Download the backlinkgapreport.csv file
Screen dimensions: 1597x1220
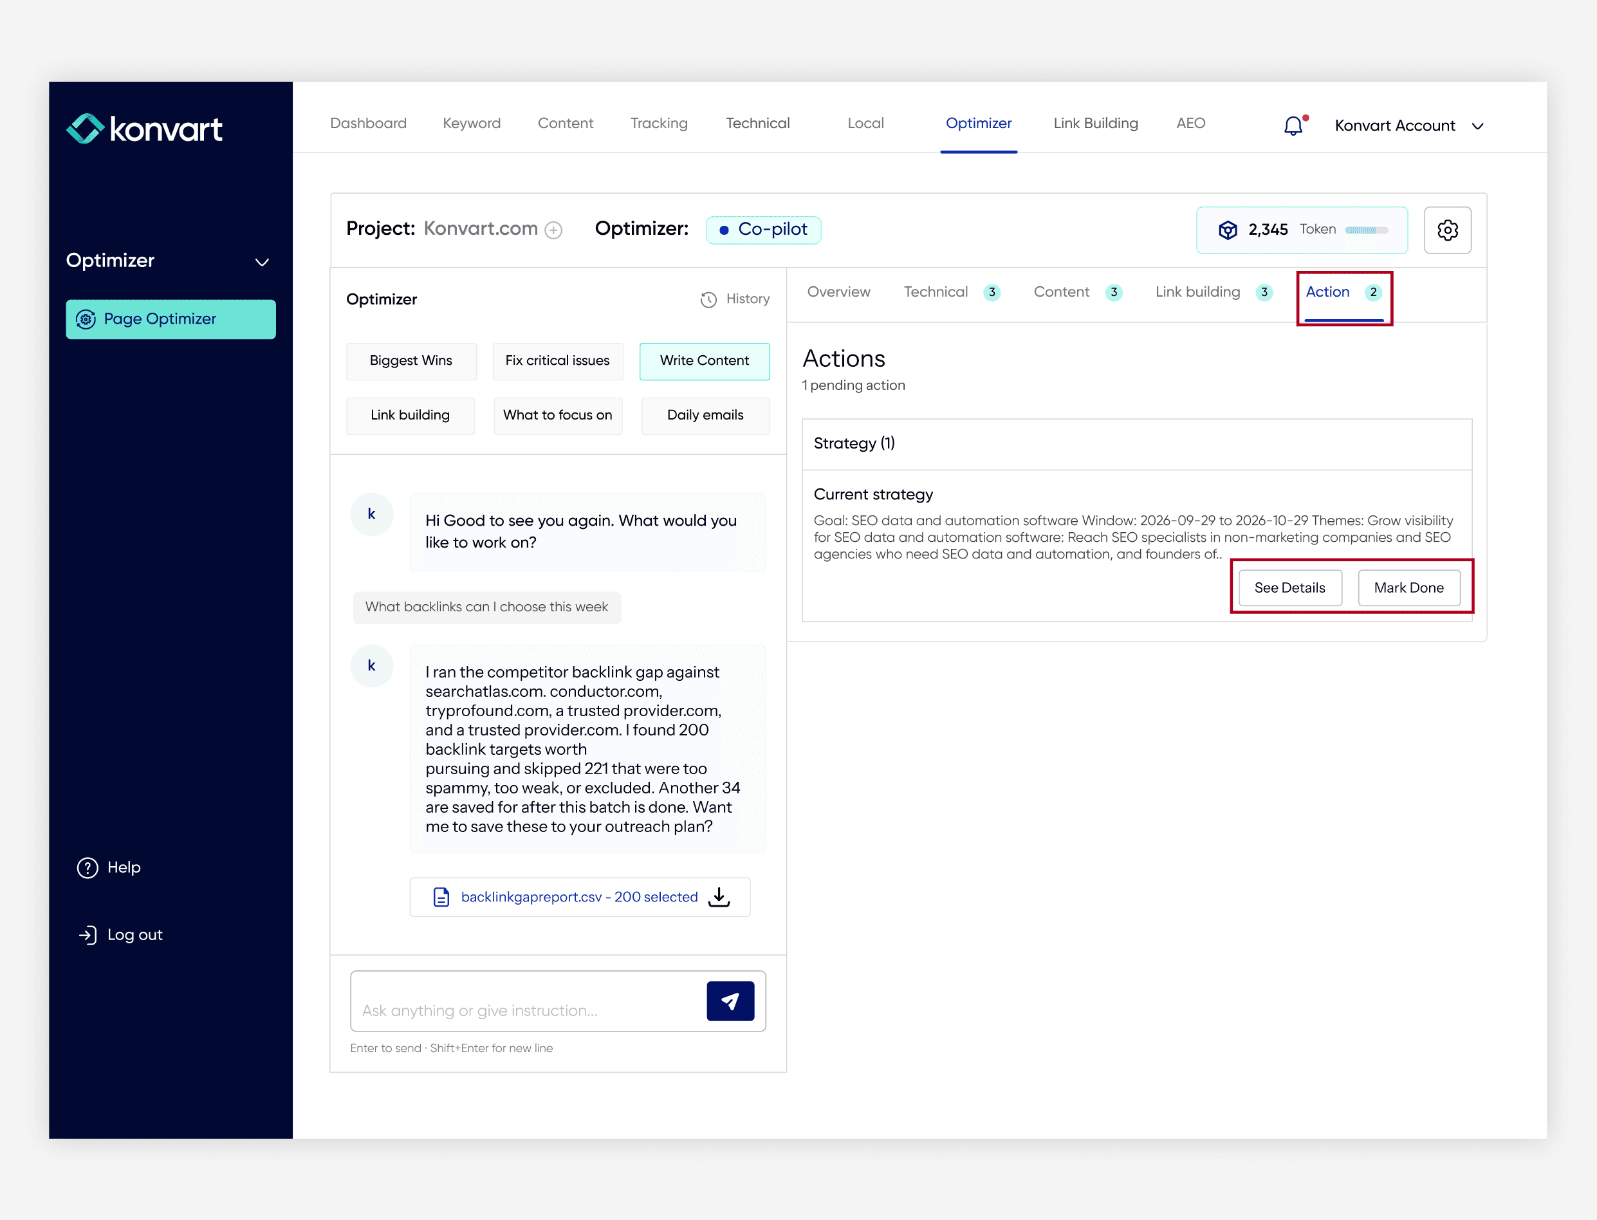pos(719,897)
